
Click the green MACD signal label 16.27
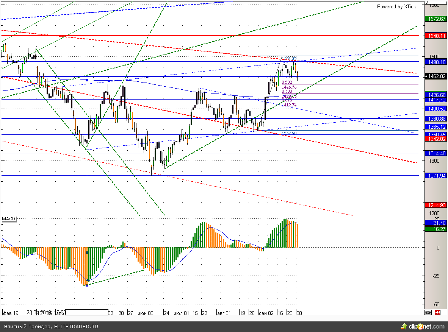pos(436,229)
